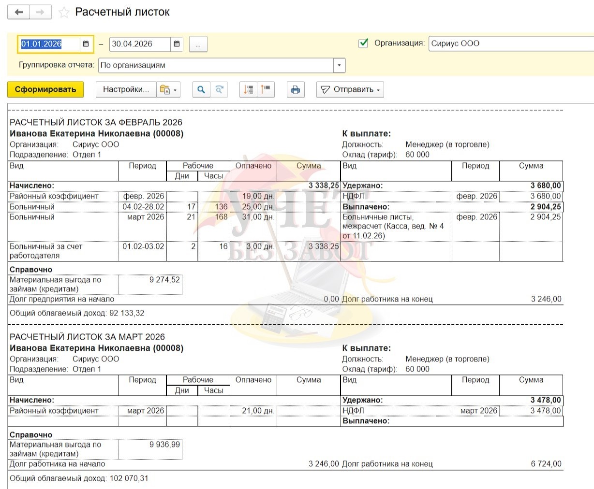Add report to favorites with star
594x489 pixels.
[64, 13]
